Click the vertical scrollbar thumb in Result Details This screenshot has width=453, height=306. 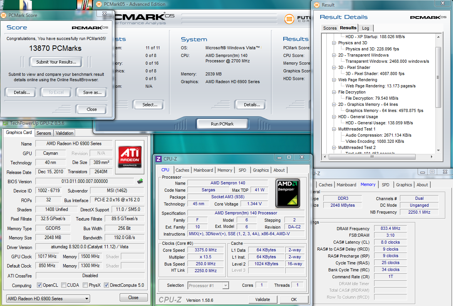(438, 77)
